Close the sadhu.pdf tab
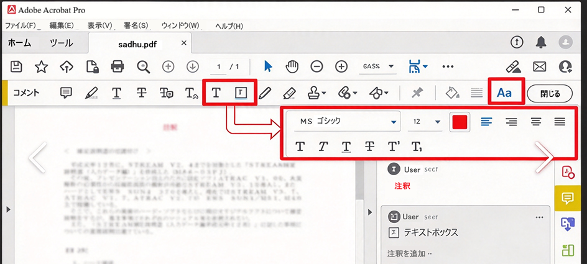Image resolution: width=587 pixels, height=264 pixels. pos(184,43)
